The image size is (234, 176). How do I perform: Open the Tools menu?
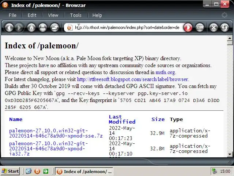coord(76,15)
